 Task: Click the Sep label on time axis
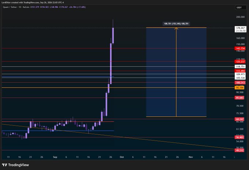[x=55, y=157]
